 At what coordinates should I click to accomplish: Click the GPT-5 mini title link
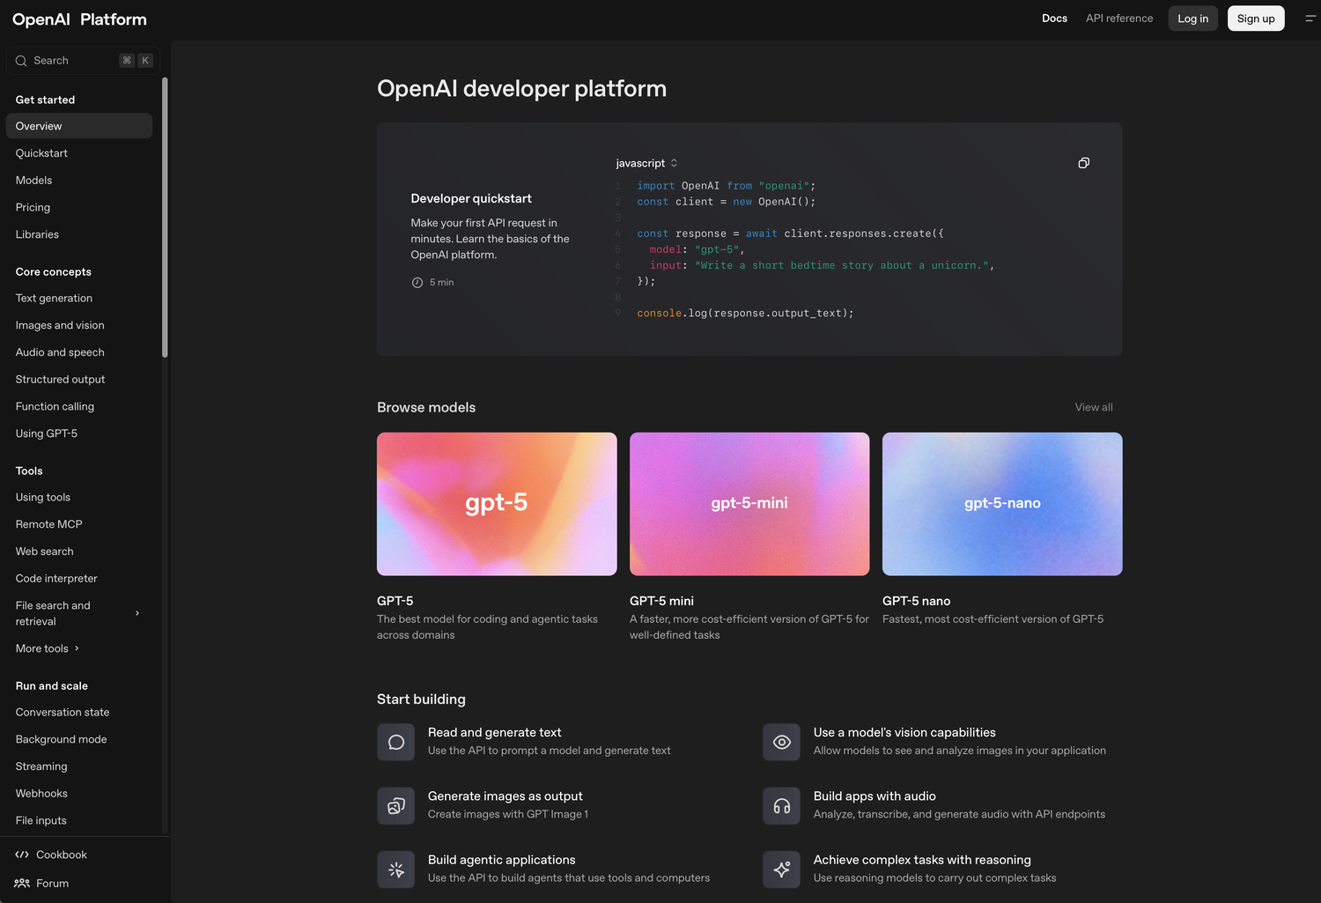661,601
